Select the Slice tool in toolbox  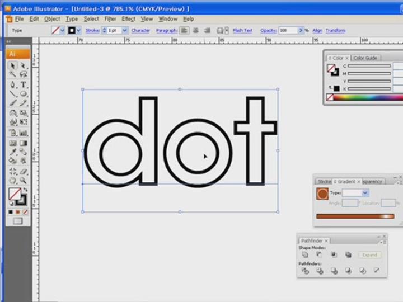click(x=12, y=171)
